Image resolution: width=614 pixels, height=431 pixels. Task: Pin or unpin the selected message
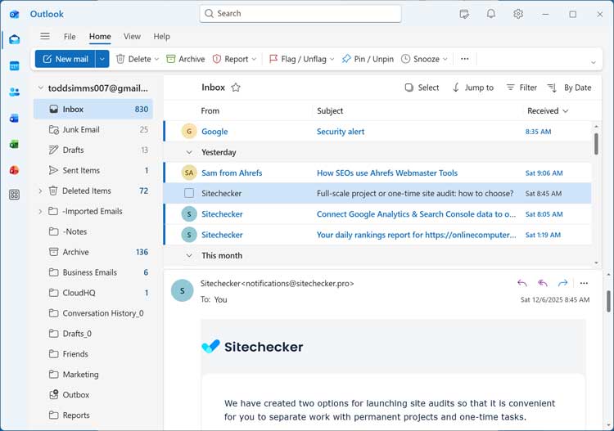pyautogui.click(x=368, y=59)
